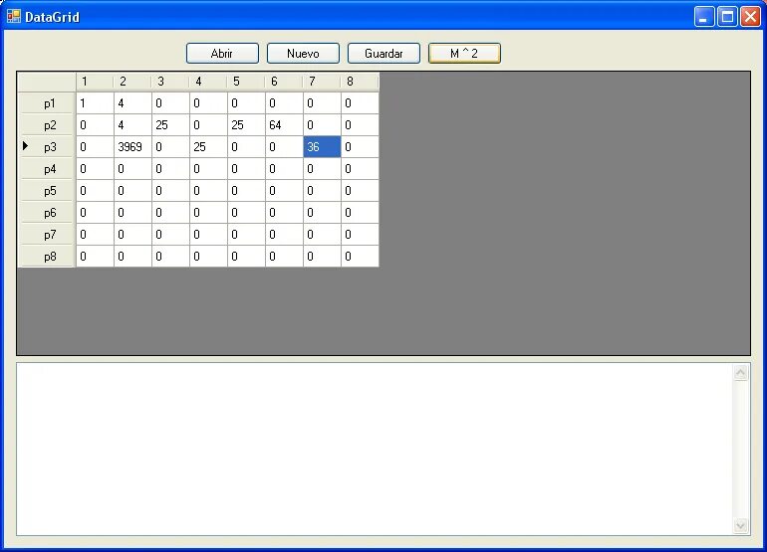Select row p6 column 6 cell
Image resolution: width=767 pixels, height=552 pixels.
284,213
